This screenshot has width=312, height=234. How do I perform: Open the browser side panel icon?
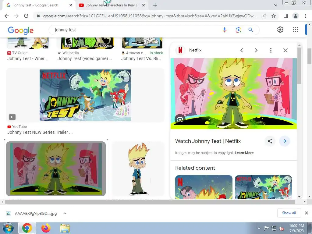click(x=286, y=16)
